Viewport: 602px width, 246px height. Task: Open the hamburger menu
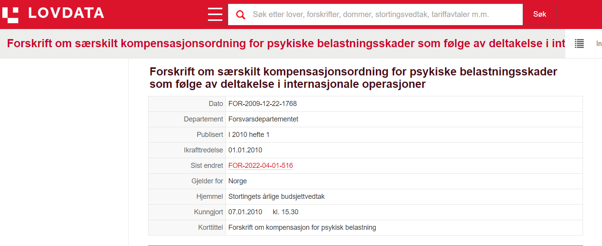point(215,15)
